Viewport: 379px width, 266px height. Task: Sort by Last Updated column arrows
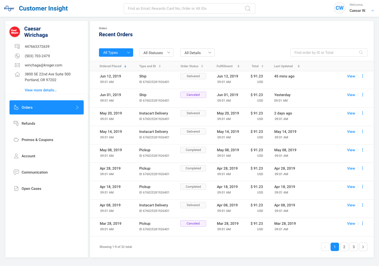pos(299,66)
